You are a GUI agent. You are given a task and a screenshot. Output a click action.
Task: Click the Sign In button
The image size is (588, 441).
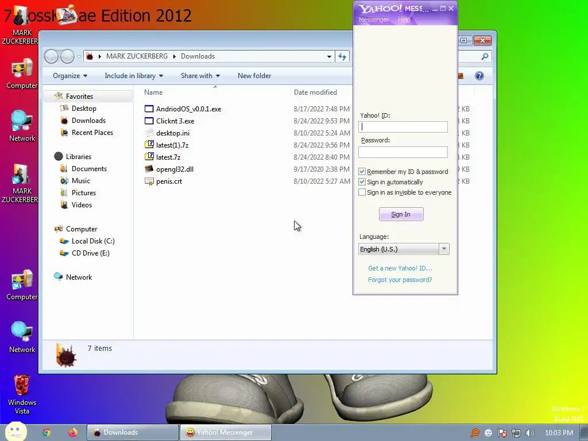click(401, 214)
